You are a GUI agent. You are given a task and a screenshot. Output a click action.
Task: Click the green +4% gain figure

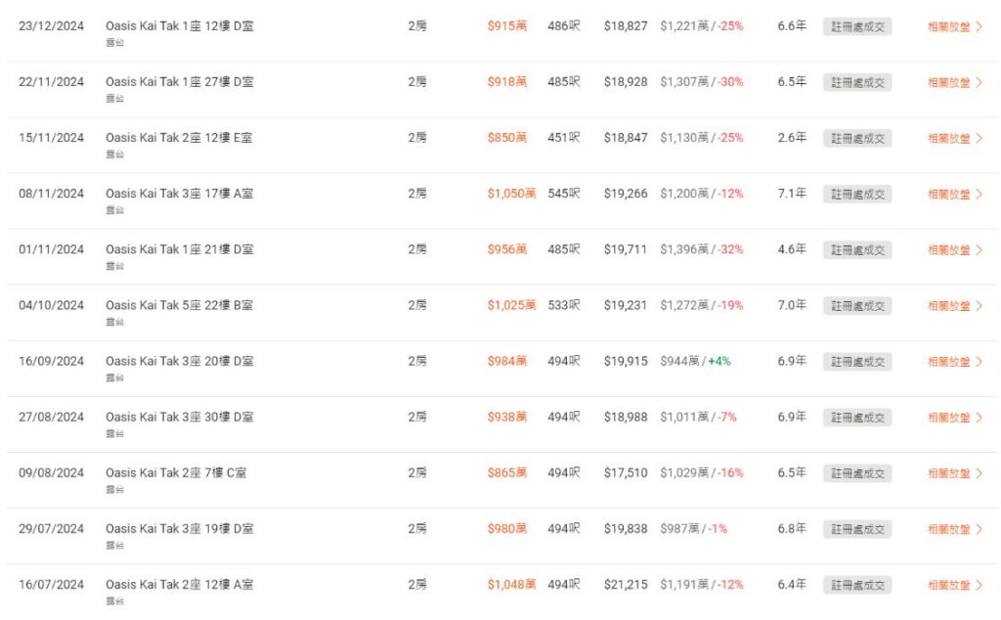(x=719, y=362)
